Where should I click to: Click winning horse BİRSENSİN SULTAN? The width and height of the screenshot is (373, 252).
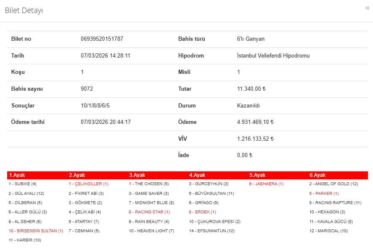(x=36, y=231)
